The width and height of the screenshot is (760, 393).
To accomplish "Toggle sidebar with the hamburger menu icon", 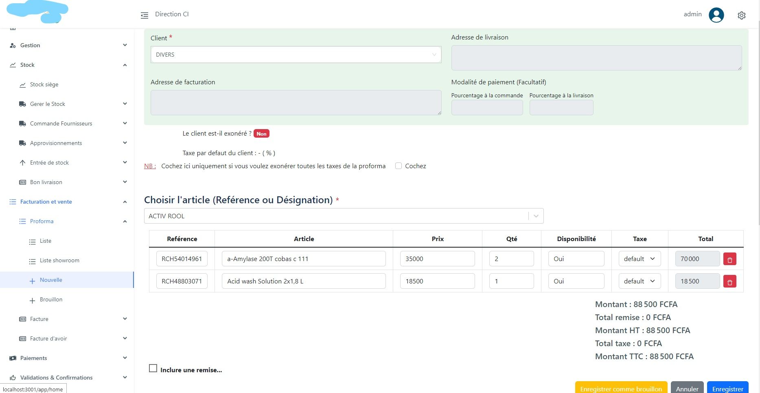I will click(145, 15).
